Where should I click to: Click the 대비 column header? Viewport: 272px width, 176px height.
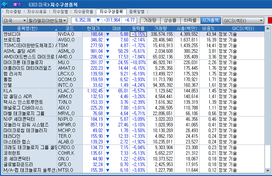(x=117, y=28)
